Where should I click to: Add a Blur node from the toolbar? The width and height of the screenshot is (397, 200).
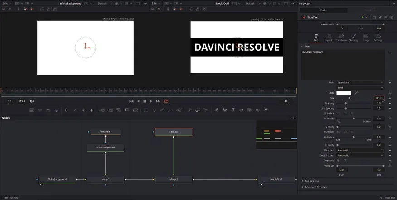tap(92, 110)
